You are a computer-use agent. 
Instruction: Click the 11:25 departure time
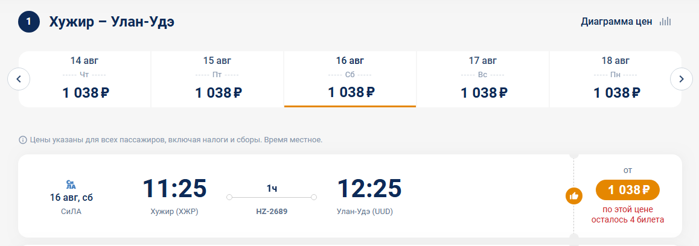click(x=174, y=188)
